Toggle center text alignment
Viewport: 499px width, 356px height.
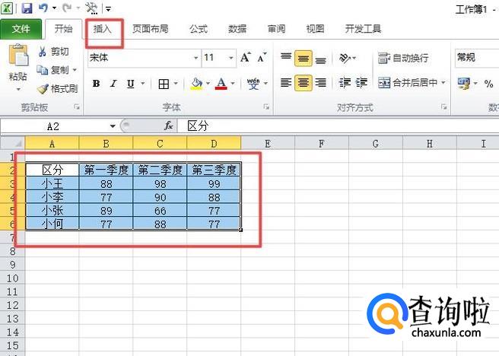(x=303, y=83)
